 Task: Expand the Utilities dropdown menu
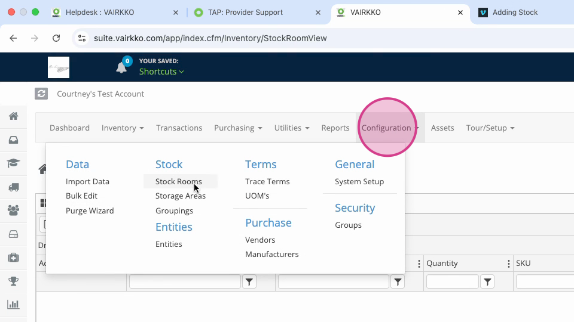point(292,128)
